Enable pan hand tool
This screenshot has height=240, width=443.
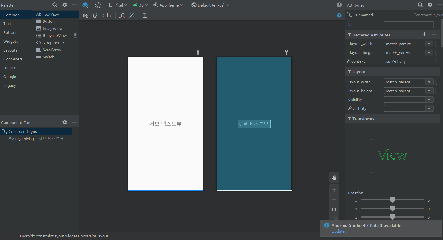[x=334, y=178]
